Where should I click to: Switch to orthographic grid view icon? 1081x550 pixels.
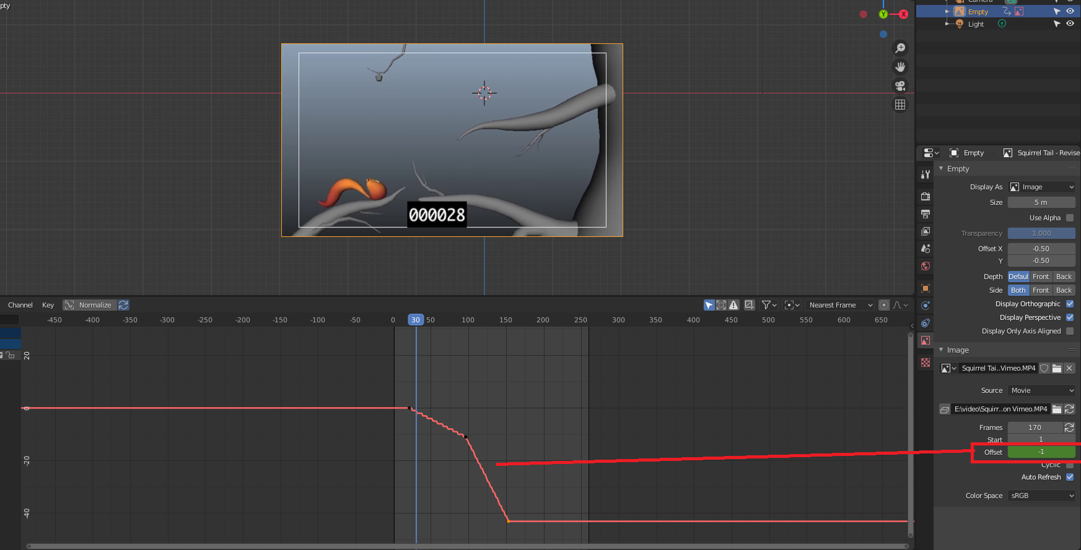pyautogui.click(x=900, y=105)
